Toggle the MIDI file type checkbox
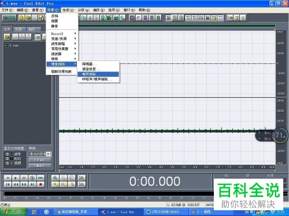 coord(7,158)
